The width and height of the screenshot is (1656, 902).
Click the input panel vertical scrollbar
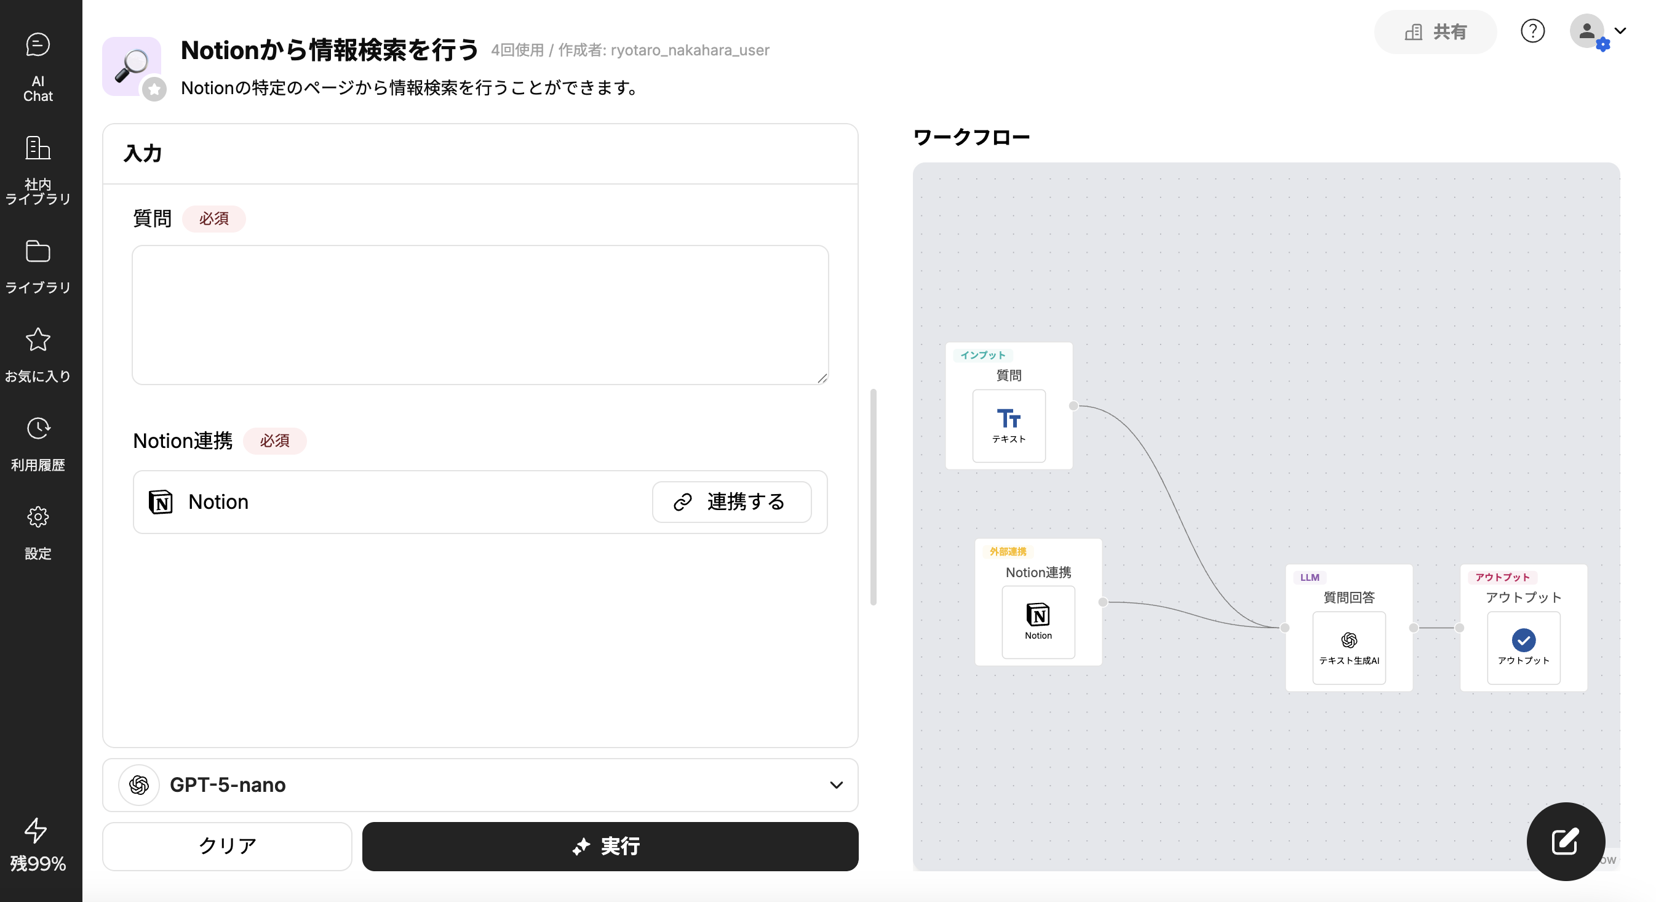point(873,497)
